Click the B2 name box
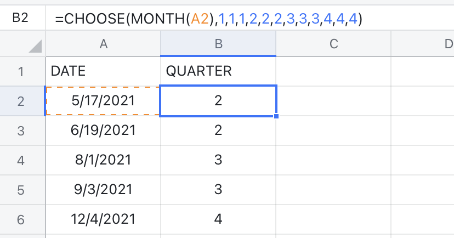 [20, 19]
